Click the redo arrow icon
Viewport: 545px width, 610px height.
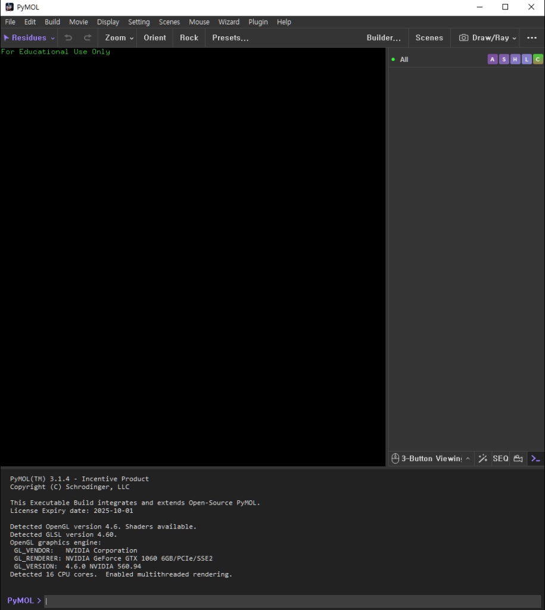tap(88, 38)
